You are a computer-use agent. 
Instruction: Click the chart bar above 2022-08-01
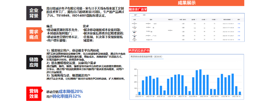coord(193,86)
